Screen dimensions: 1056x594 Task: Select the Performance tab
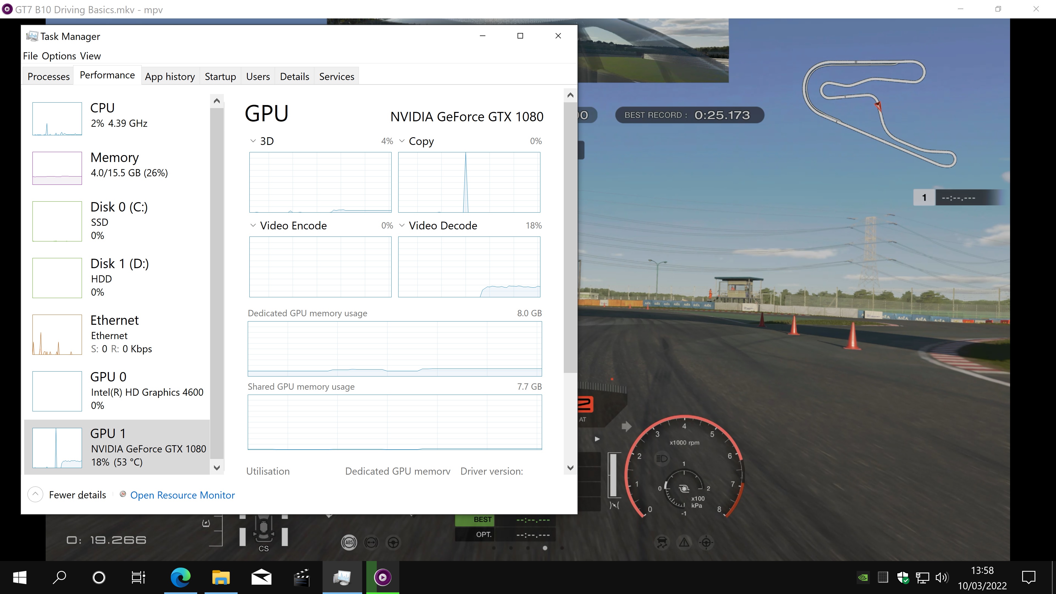[x=107, y=75]
